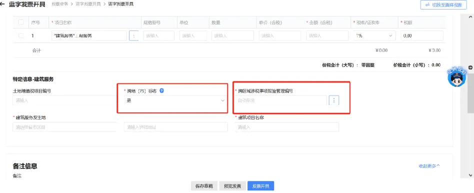Click the 跨区域涉税事项报验管理编号 auto-filled field
Viewport: 474px width, 193px height.
281,100
